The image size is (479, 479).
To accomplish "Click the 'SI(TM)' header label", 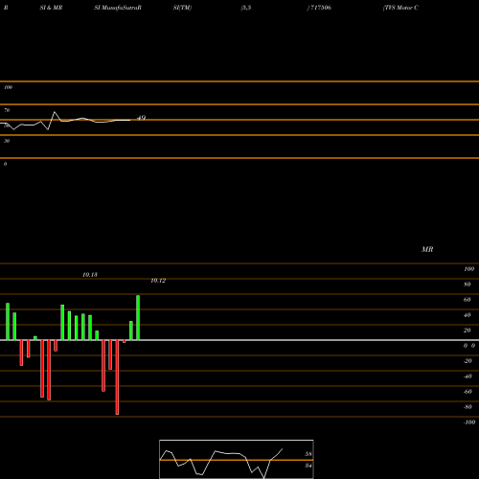I will [x=182, y=8].
